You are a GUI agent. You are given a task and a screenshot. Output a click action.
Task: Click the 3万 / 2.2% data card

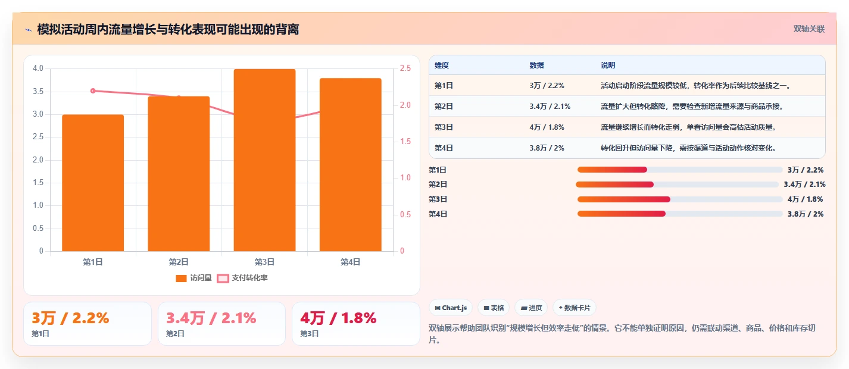click(88, 324)
